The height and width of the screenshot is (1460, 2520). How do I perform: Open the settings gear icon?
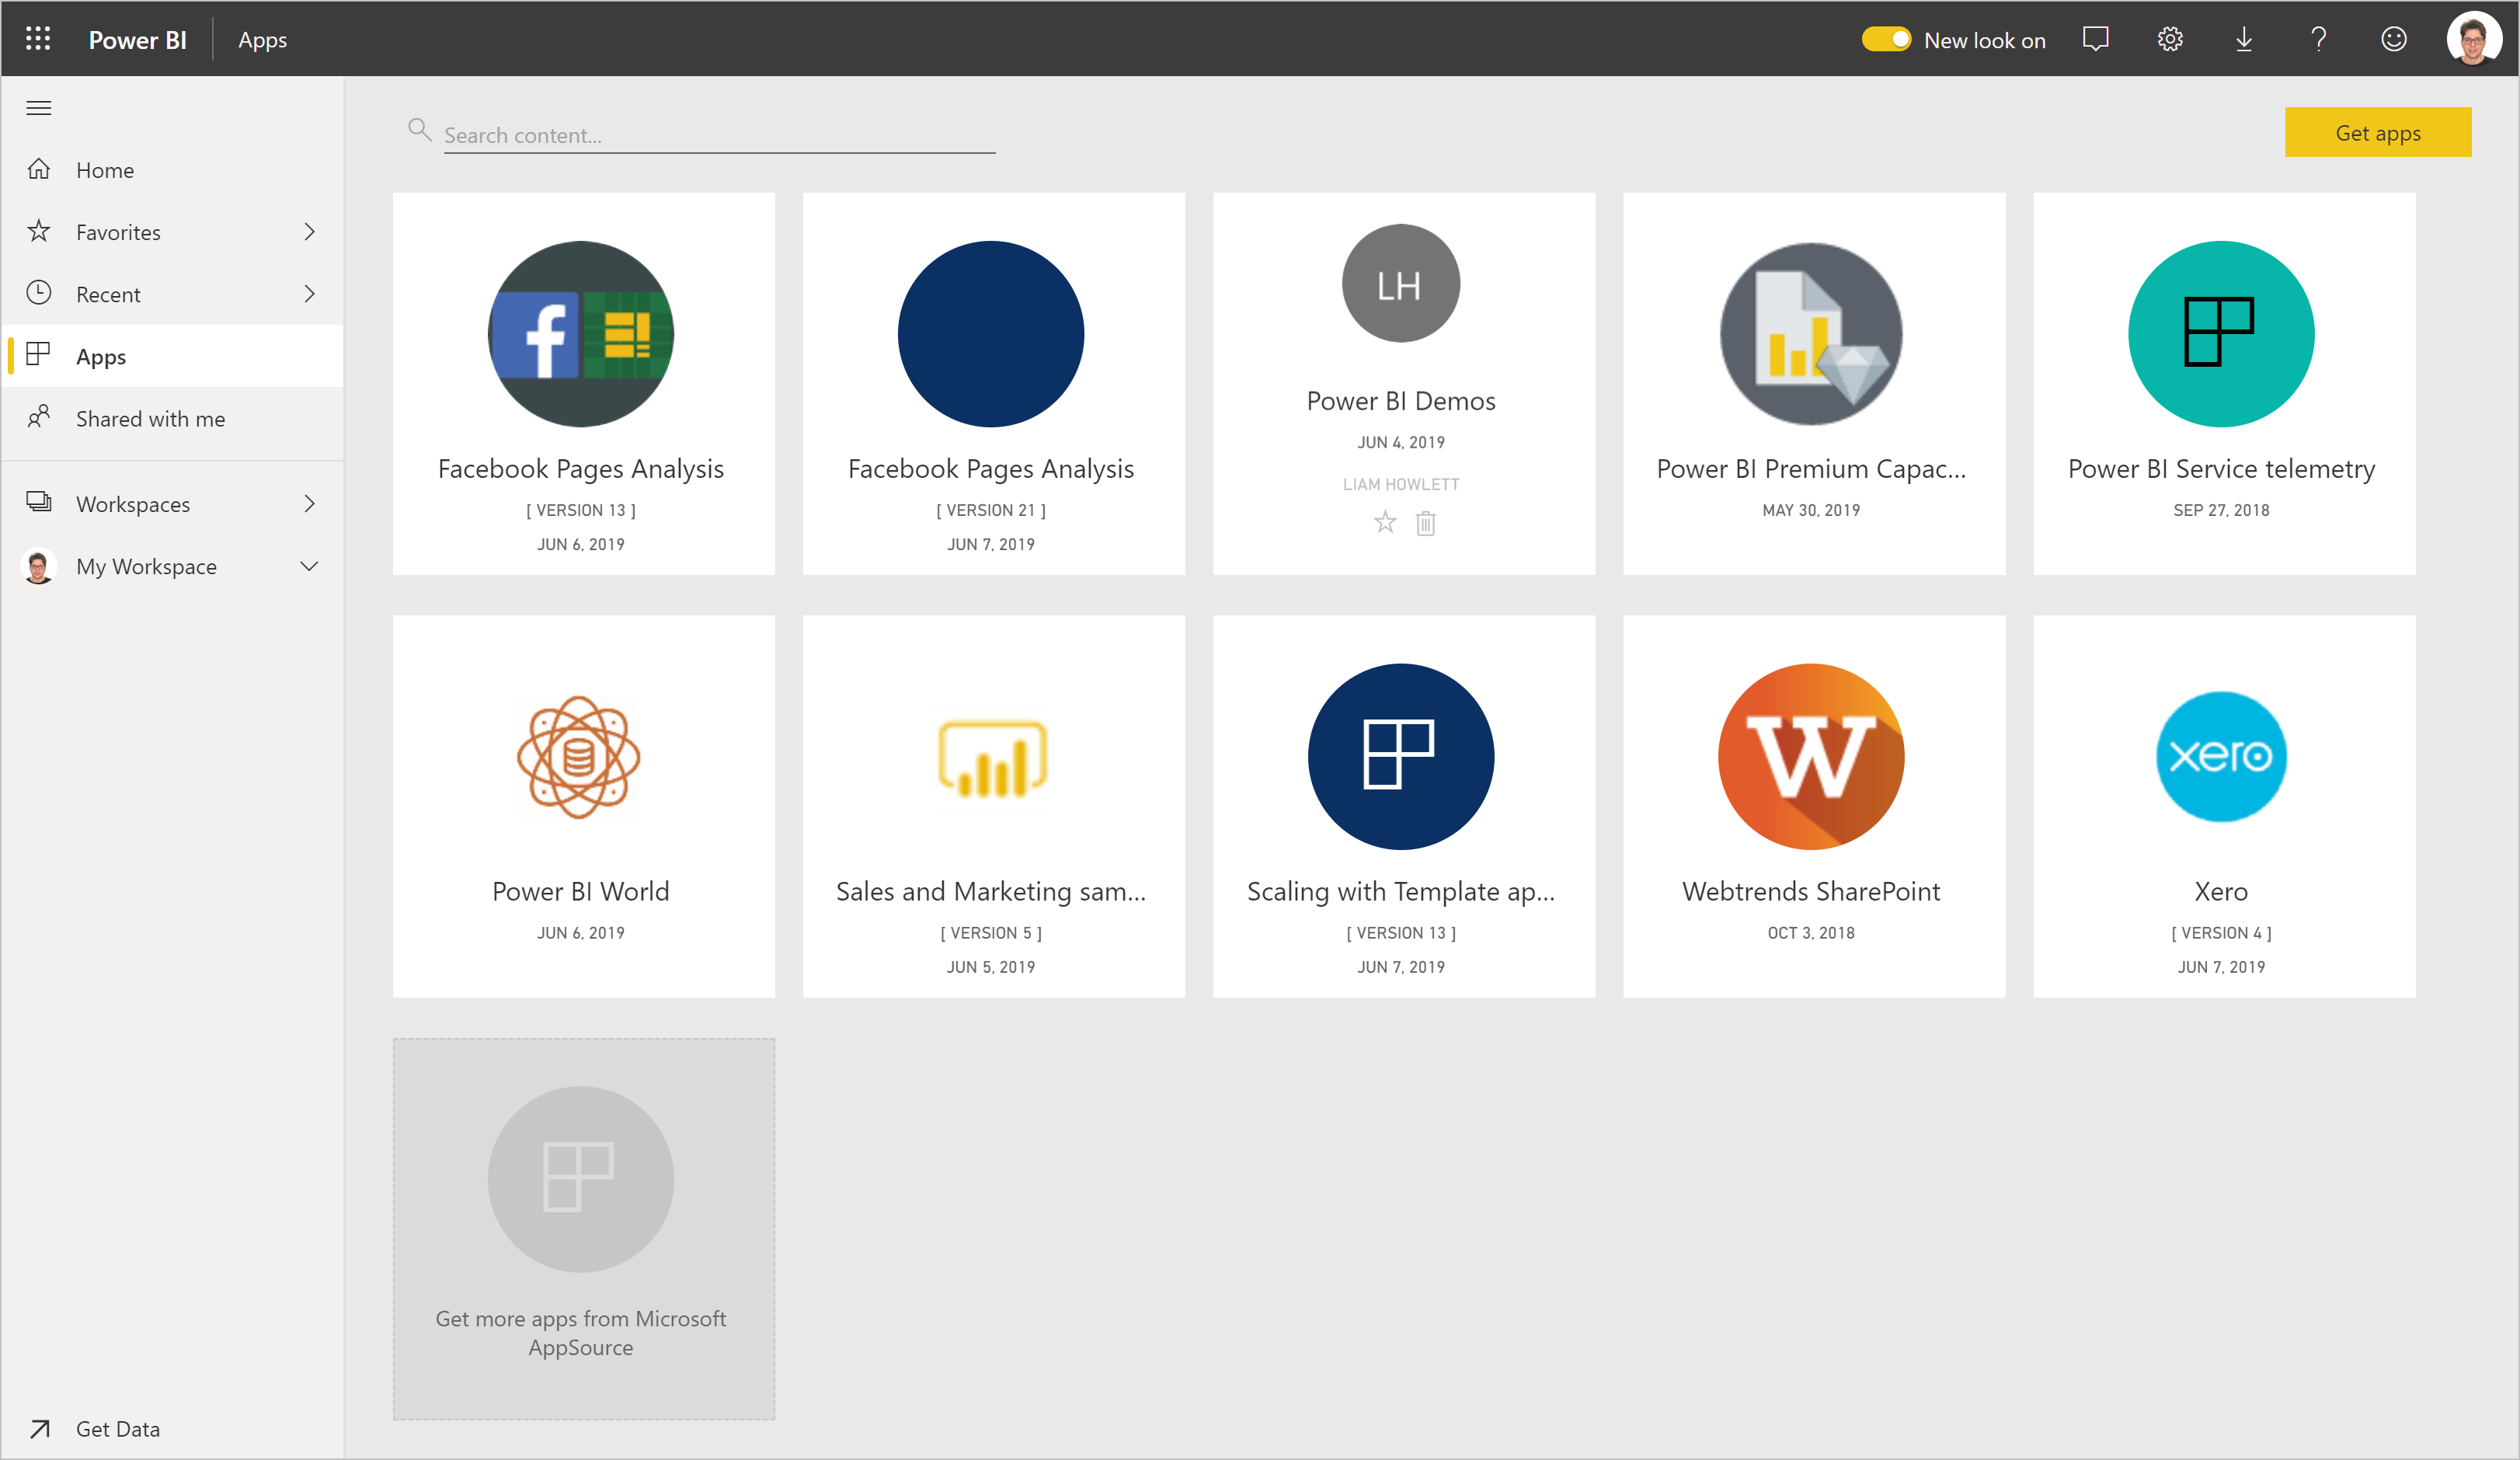coord(2170,39)
